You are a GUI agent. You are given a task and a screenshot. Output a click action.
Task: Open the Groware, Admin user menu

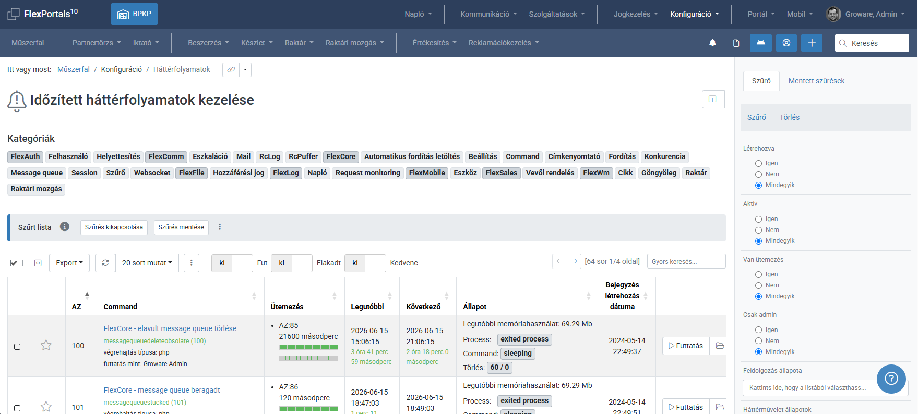pos(875,14)
